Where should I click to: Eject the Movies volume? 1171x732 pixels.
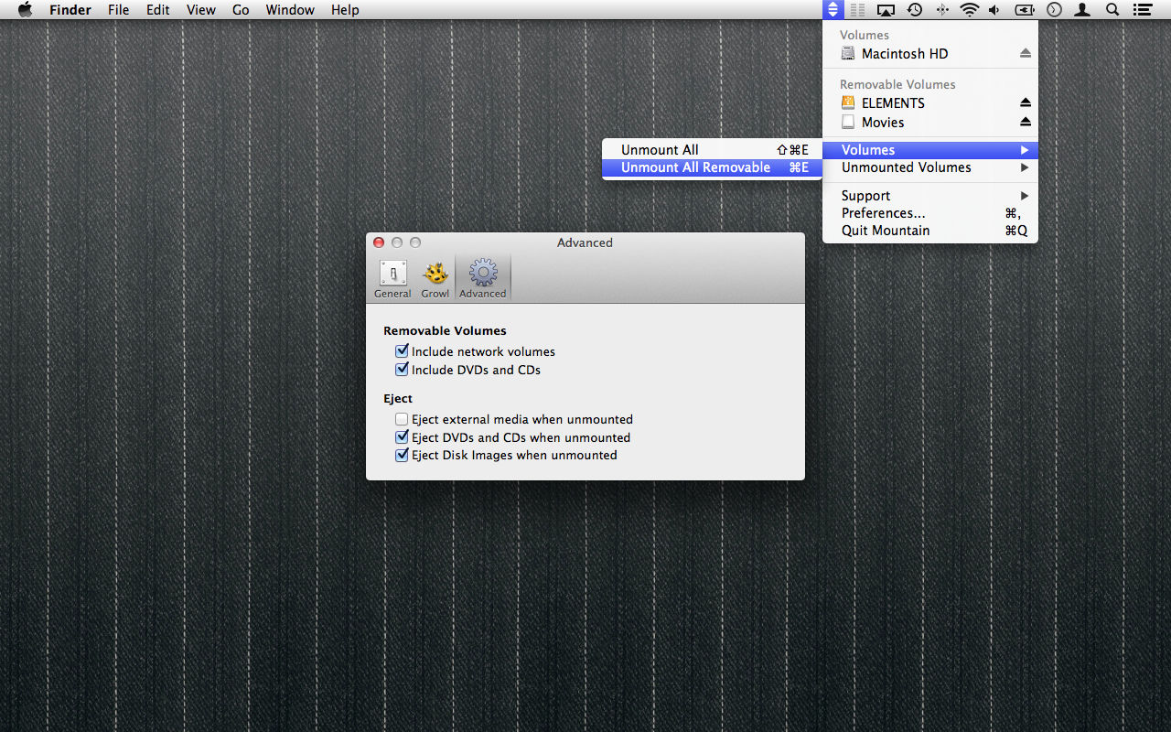click(x=1026, y=123)
